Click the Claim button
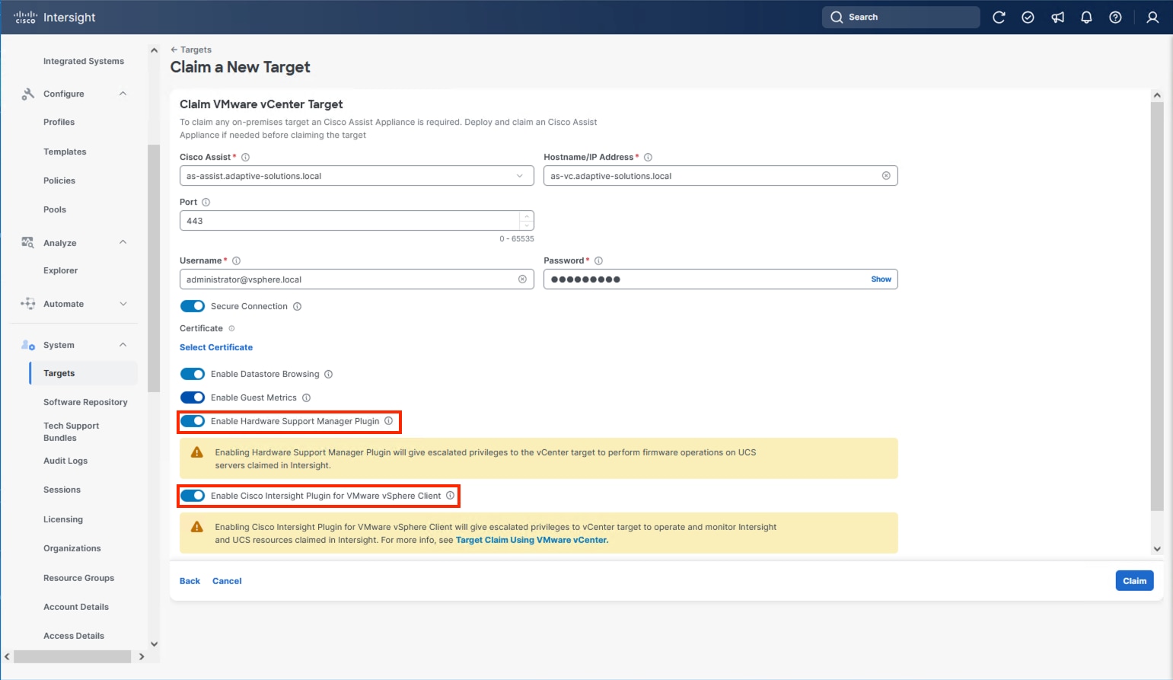 point(1134,580)
